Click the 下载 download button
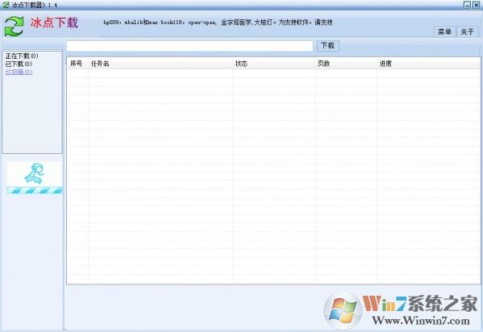The image size is (483, 332). coord(327,46)
